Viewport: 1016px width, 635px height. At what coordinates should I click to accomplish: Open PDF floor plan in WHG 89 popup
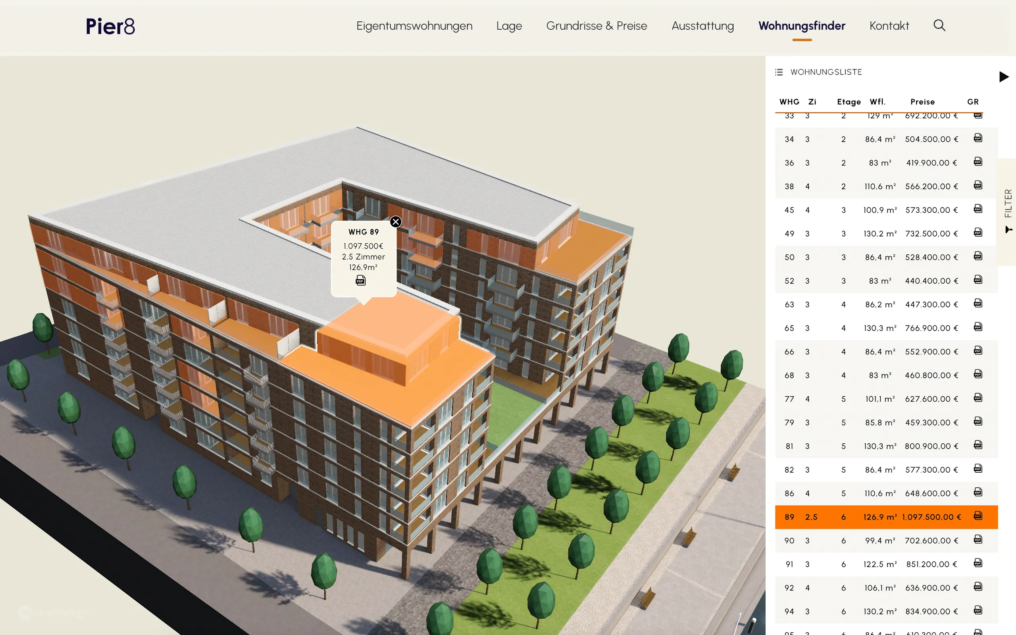click(361, 281)
